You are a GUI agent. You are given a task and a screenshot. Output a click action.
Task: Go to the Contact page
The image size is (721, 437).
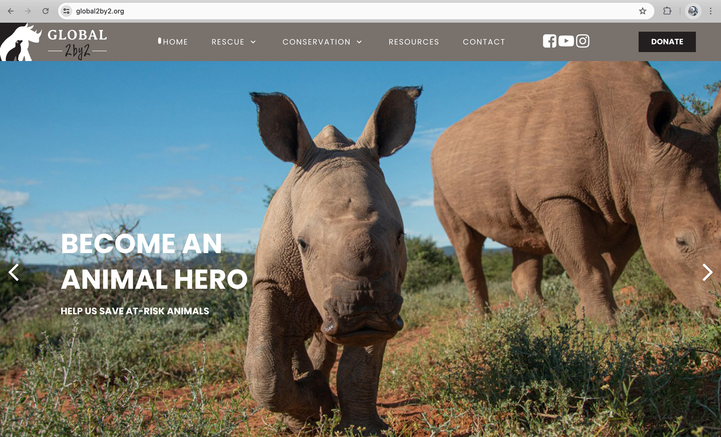point(484,42)
